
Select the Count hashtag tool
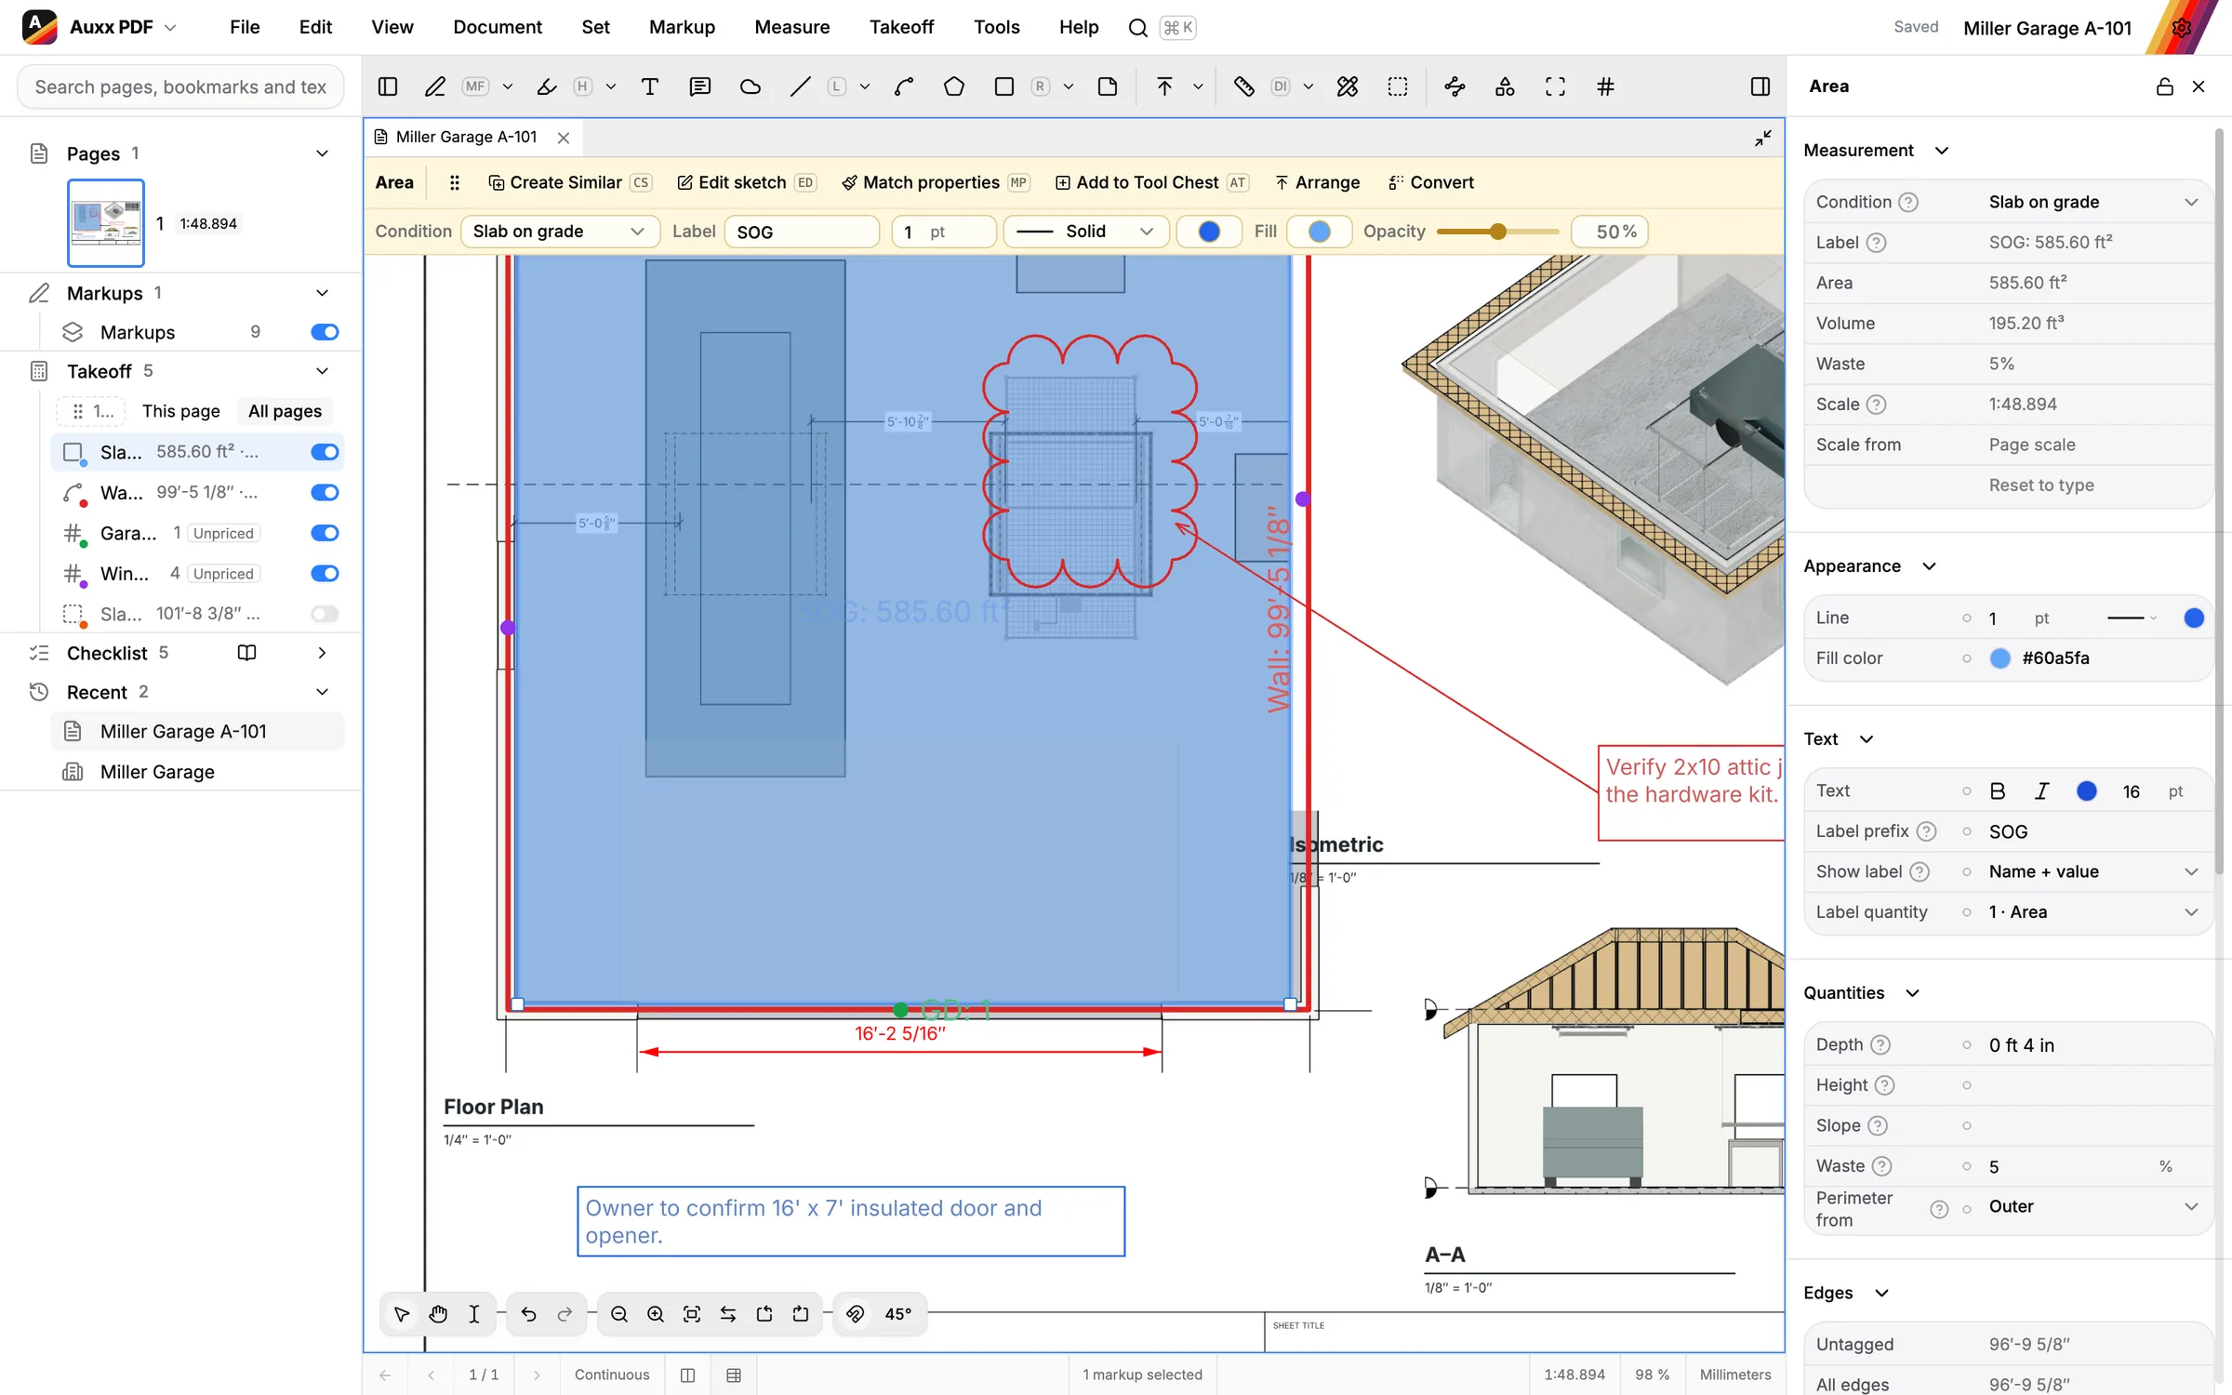pos(1605,86)
